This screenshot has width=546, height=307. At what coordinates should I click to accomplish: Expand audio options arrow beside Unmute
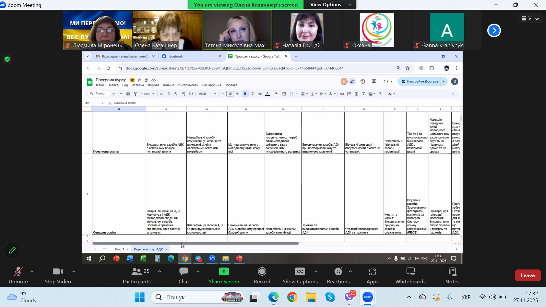pos(32,272)
